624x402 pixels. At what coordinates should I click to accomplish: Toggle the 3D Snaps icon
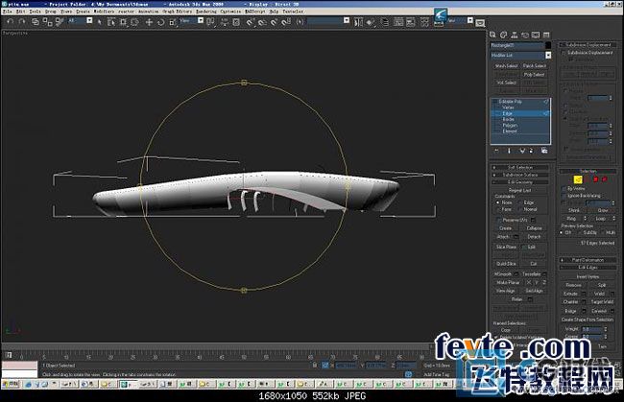pyautogui.click(x=251, y=22)
